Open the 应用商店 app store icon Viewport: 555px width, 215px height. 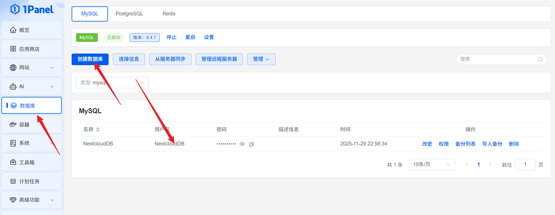click(x=13, y=49)
